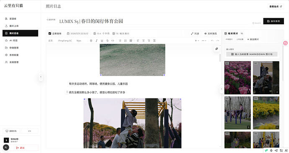Click the sparkle AI icon in the editor

(217, 49)
